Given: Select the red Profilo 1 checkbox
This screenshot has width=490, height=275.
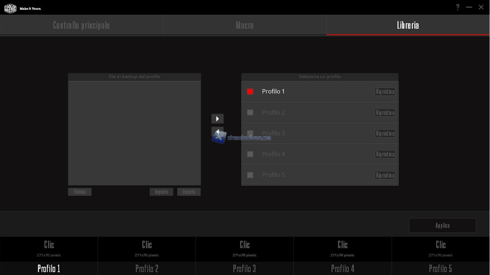Looking at the screenshot, I should pos(250,92).
